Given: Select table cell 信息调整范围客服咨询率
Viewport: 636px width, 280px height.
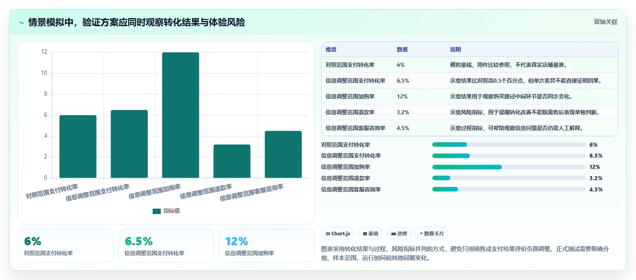Looking at the screenshot, I should 355,128.
